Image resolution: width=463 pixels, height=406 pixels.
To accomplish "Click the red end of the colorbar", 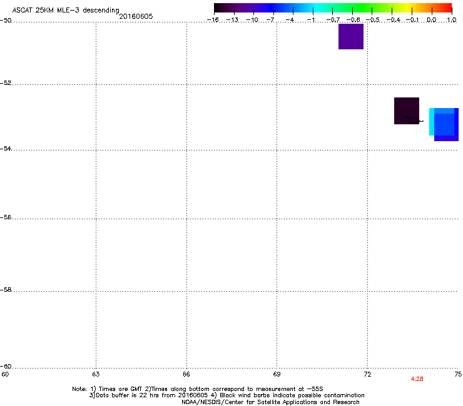I will [x=446, y=7].
